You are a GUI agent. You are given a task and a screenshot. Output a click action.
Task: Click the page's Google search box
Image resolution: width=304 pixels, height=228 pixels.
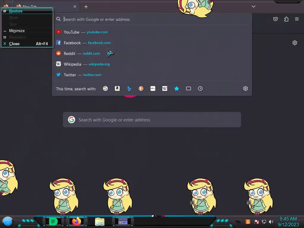pyautogui.click(x=152, y=120)
